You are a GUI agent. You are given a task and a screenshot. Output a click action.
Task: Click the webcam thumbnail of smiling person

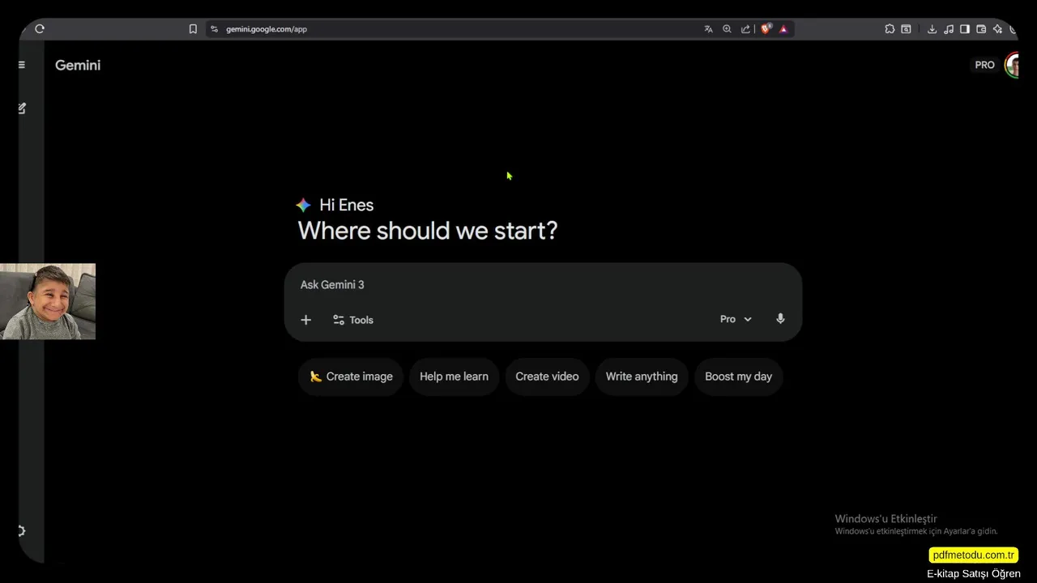tap(48, 301)
